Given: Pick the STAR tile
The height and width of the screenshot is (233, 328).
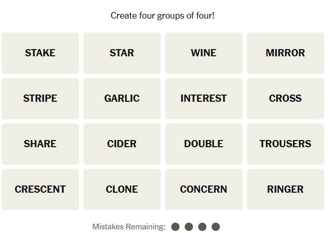Looking at the screenshot, I should [122, 53].
